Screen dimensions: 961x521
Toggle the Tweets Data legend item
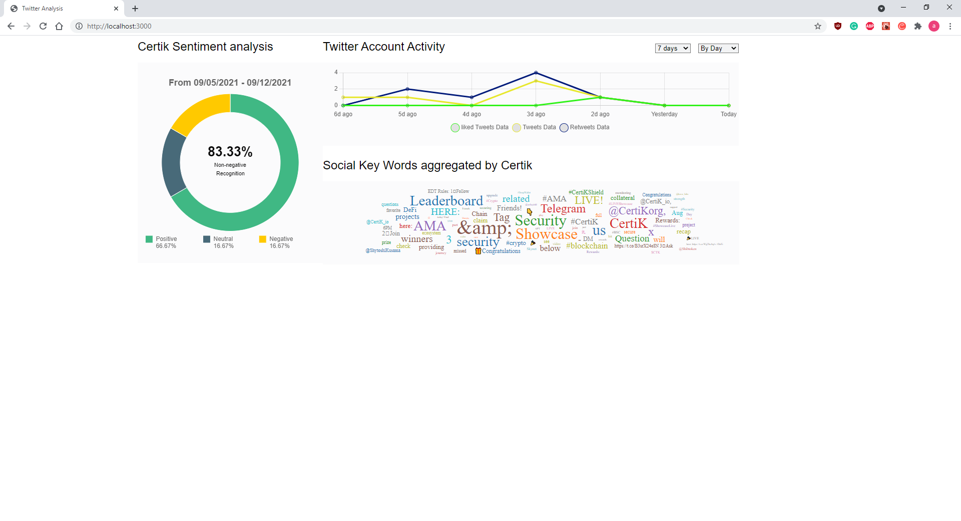pos(534,127)
